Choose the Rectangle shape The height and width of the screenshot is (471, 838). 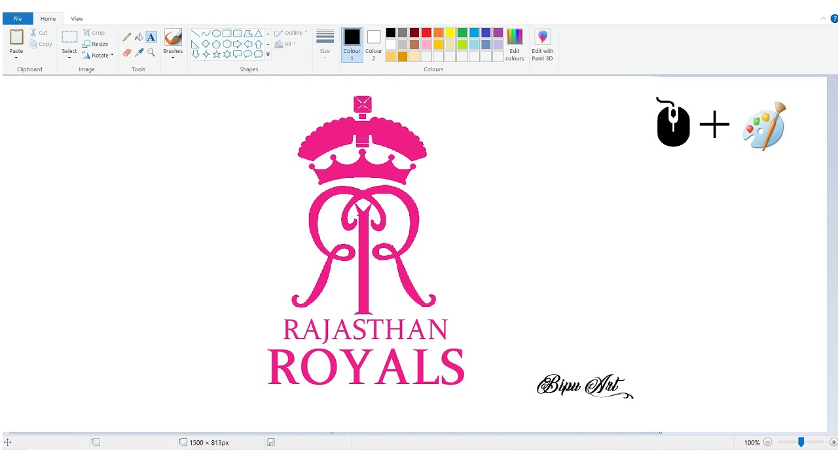[227, 33]
